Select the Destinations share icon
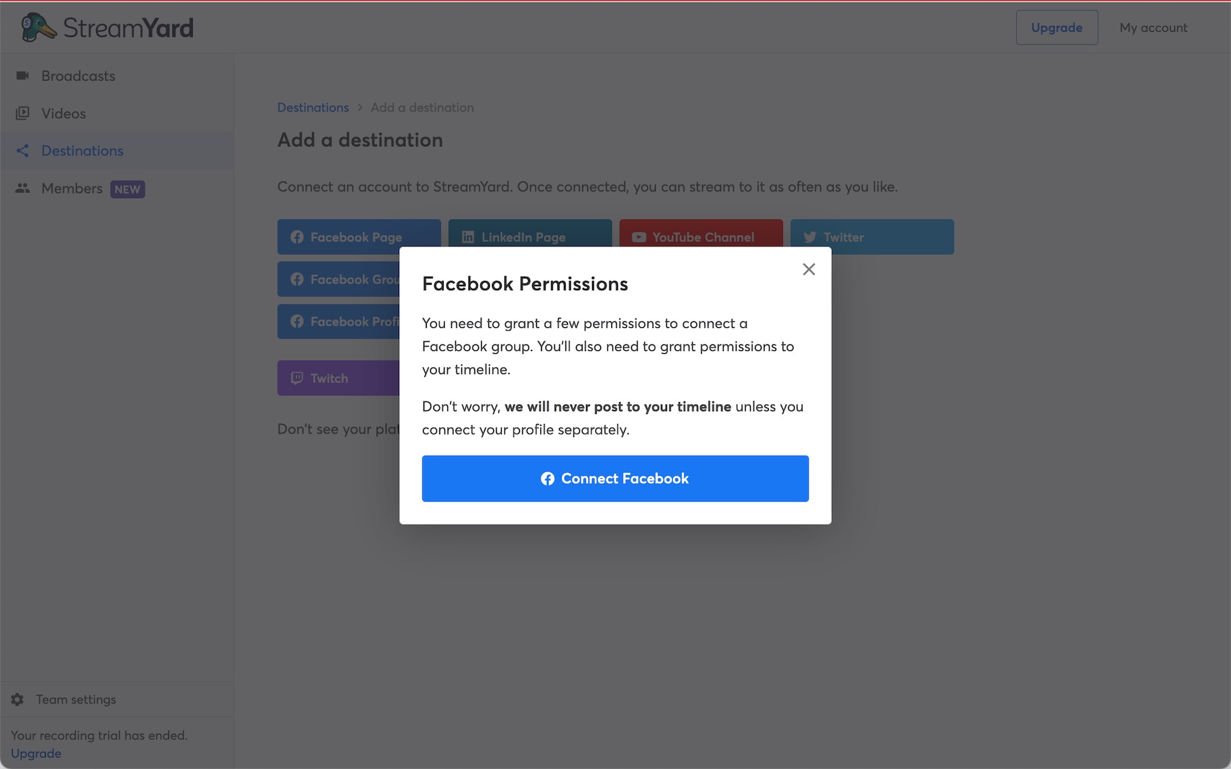The width and height of the screenshot is (1231, 769). (23, 150)
